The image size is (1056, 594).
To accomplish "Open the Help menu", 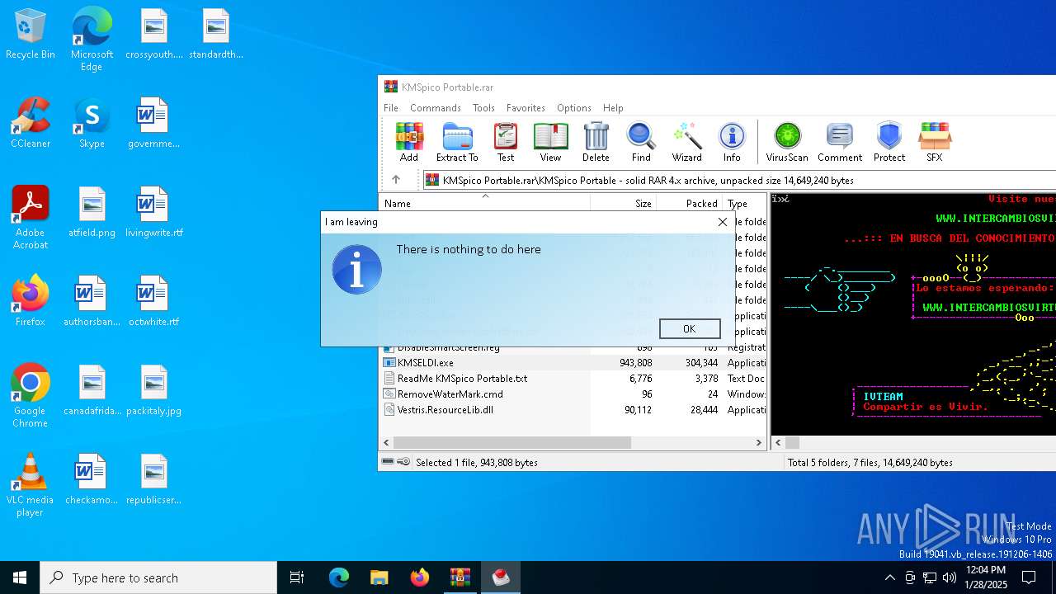I will 613,108.
